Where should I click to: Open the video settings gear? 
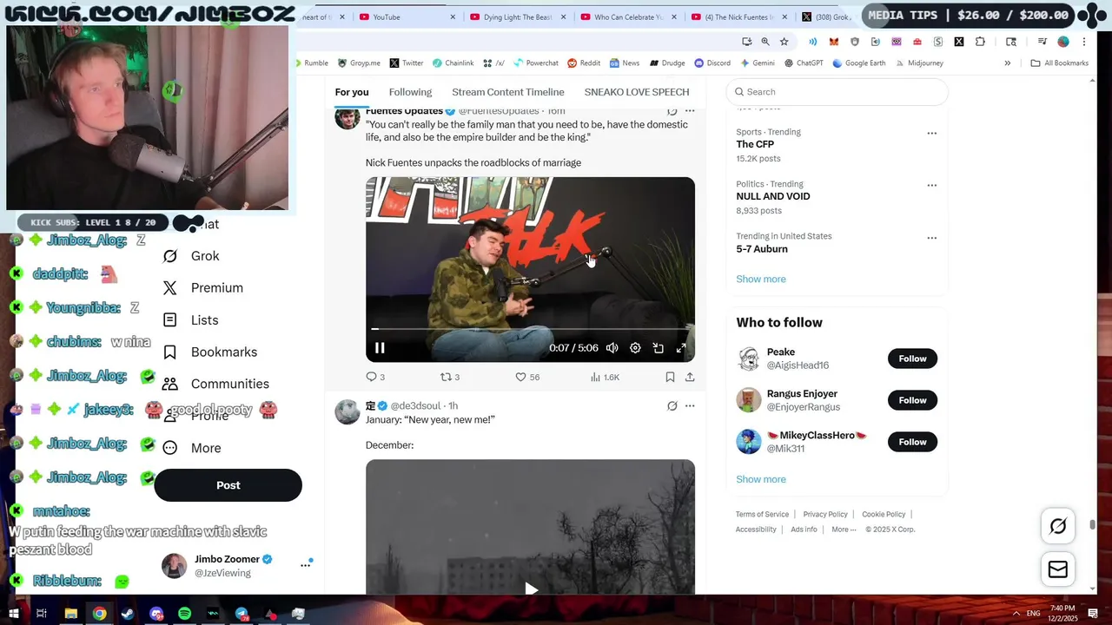[635, 348]
